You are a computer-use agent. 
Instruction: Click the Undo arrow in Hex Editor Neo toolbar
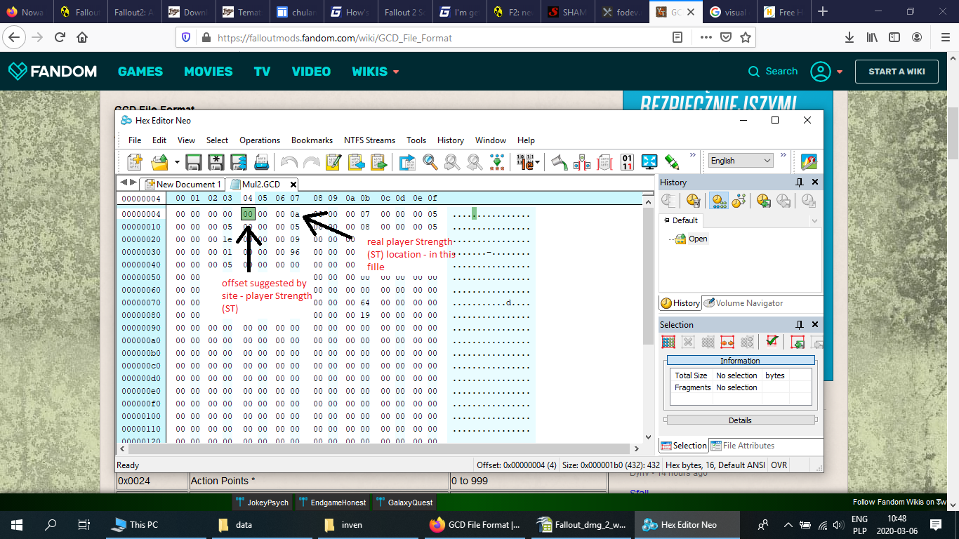289,162
